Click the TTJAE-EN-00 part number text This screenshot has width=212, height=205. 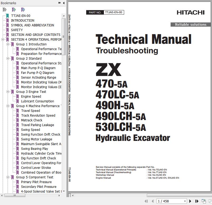pos(114,12)
